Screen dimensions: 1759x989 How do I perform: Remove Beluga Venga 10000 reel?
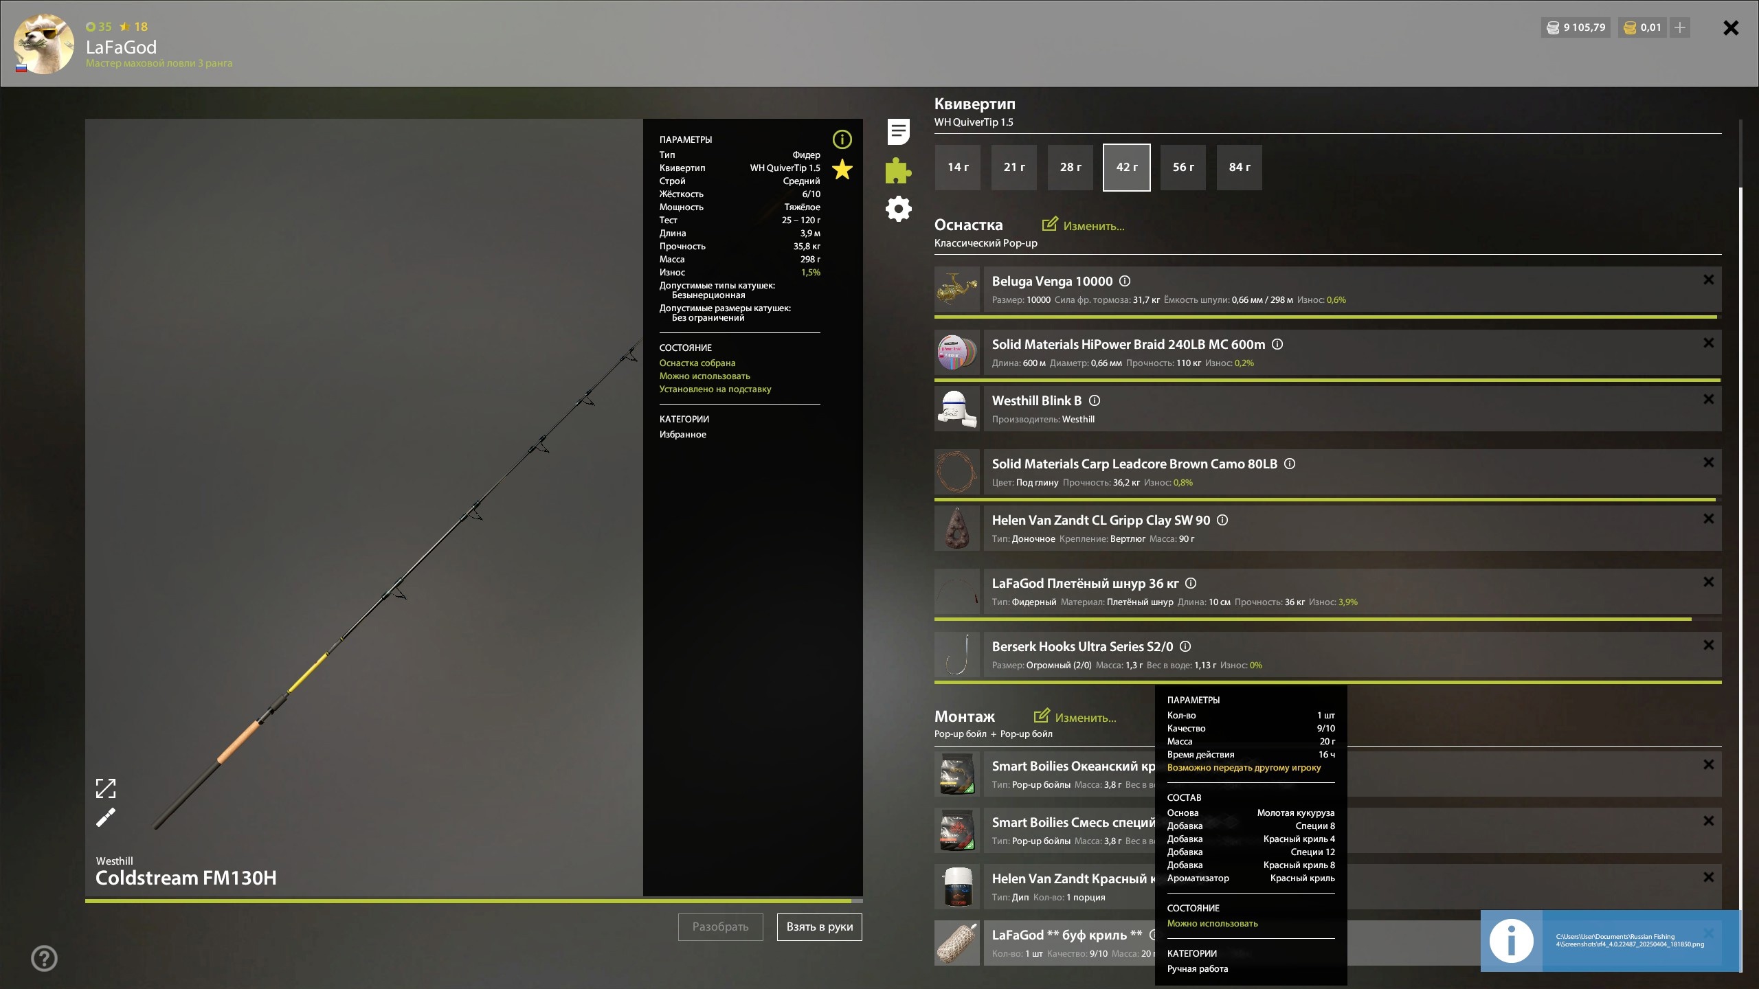tap(1708, 280)
